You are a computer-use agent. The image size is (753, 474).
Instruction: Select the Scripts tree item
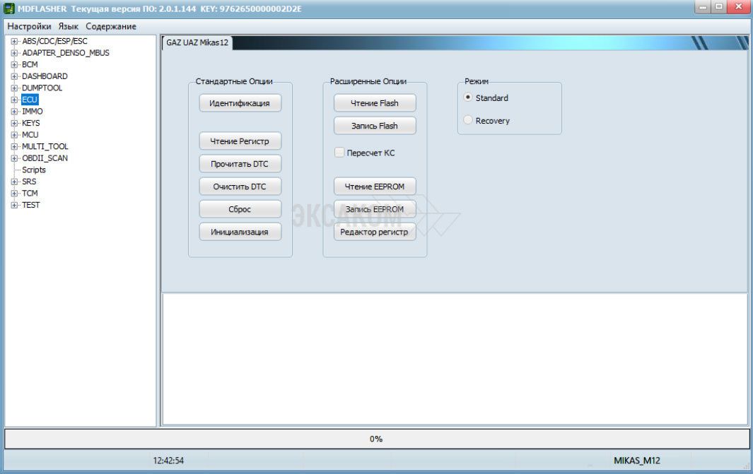pyautogui.click(x=34, y=170)
